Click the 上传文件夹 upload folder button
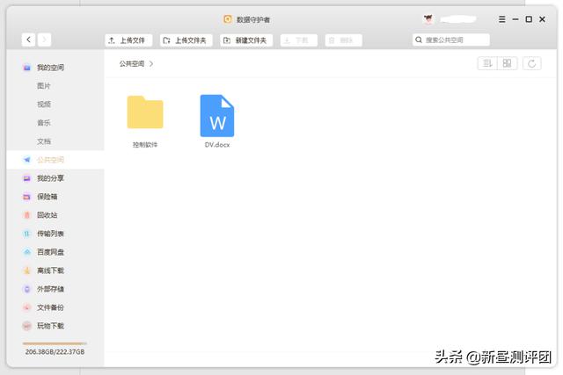563x375 pixels. tap(186, 40)
